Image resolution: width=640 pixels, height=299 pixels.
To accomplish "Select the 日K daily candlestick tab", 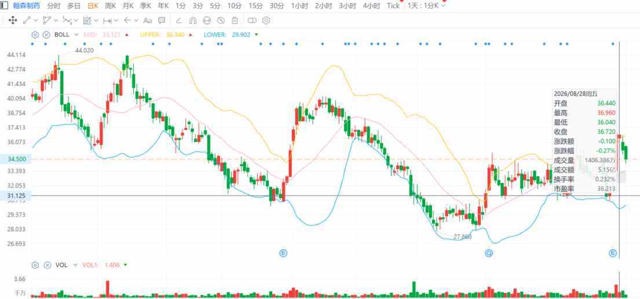I will pyautogui.click(x=93, y=6).
